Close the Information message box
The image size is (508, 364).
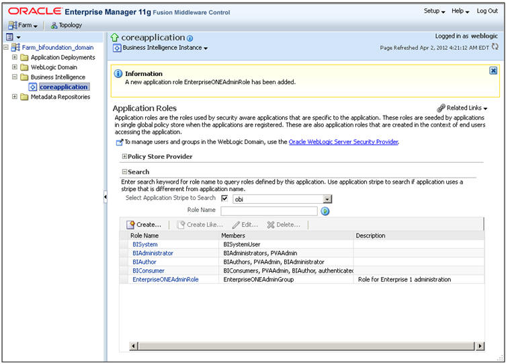[493, 71]
